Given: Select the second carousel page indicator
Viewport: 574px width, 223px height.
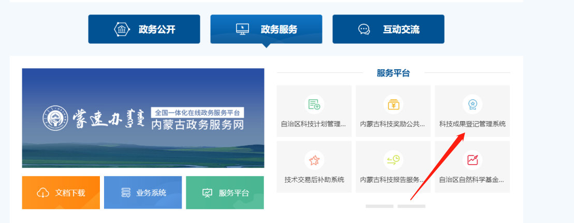Looking at the screenshot, I should [x=411, y=206].
